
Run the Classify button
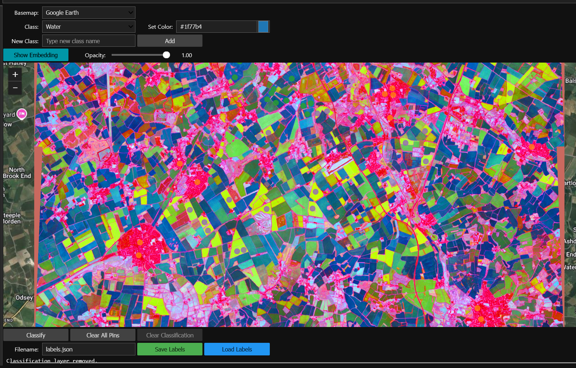coord(36,335)
